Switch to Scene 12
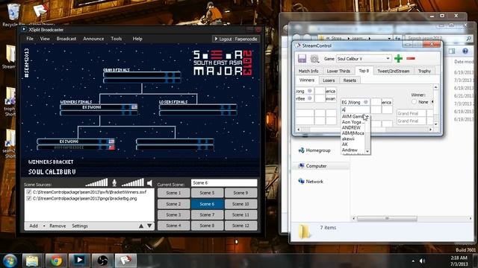Image resolution: width=478 pixels, height=268 pixels. (x=240, y=226)
